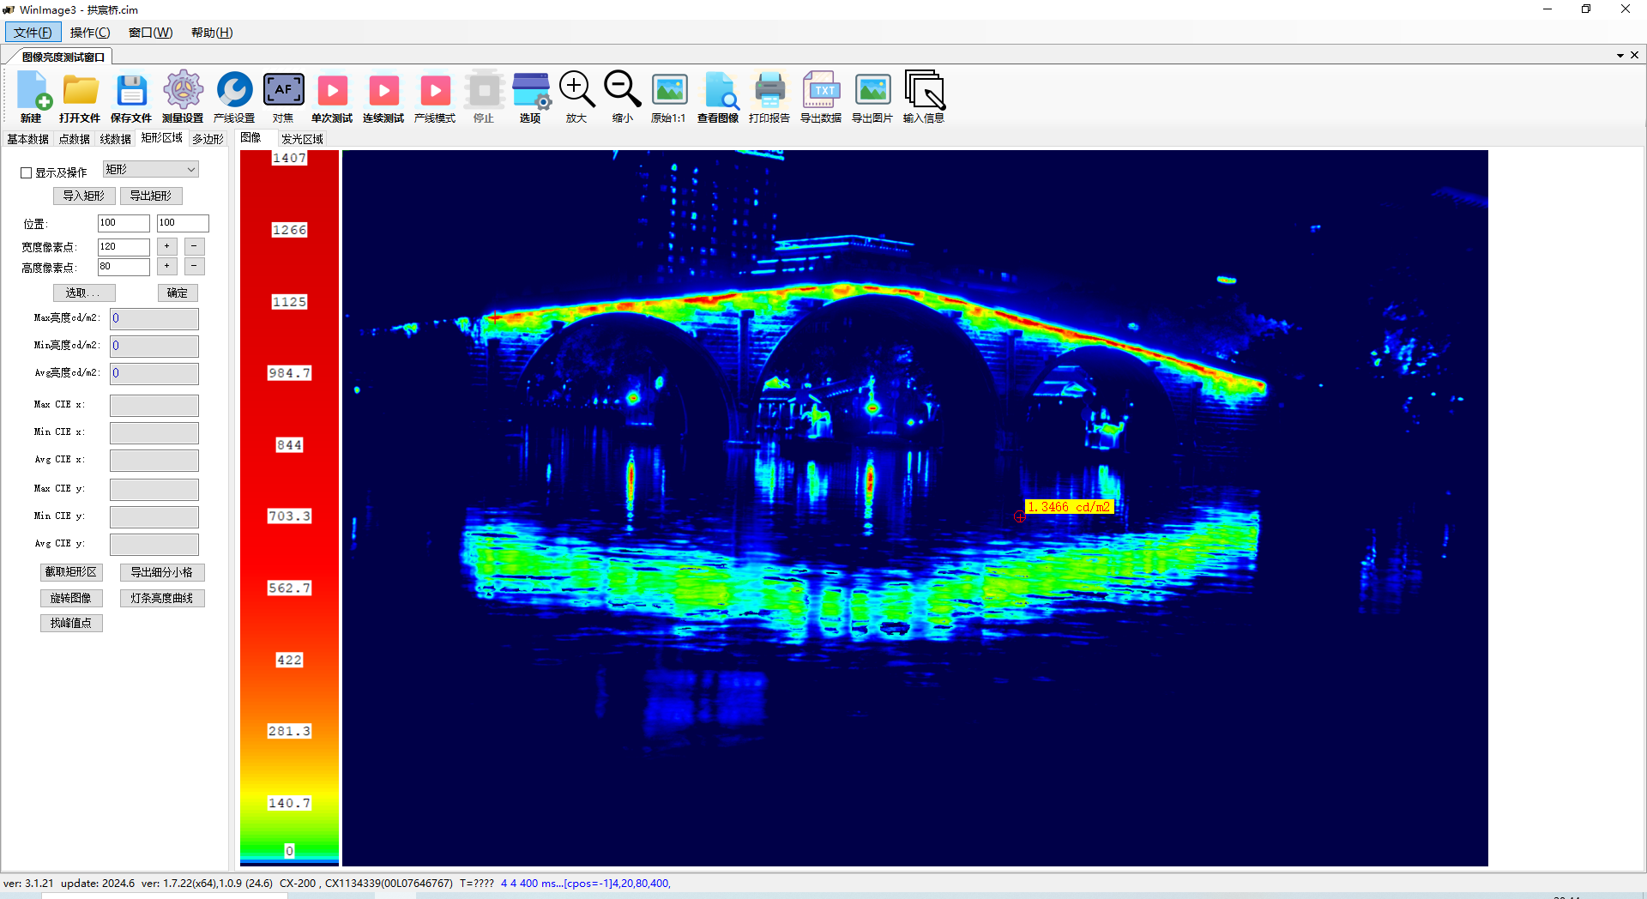This screenshot has width=1647, height=899.
Task: Open 查看图像 view image icon
Action: click(x=718, y=97)
